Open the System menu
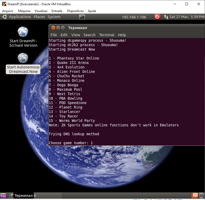Image resolution: width=205 pixels, height=200 pixels. point(54,17)
